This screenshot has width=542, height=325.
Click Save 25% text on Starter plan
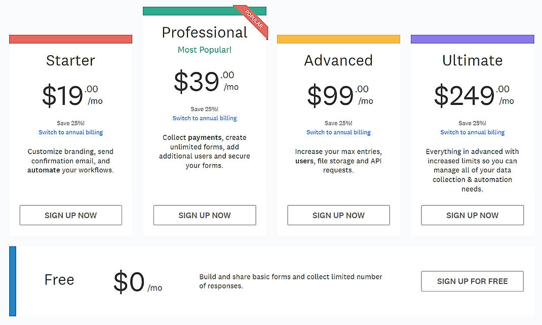click(70, 123)
